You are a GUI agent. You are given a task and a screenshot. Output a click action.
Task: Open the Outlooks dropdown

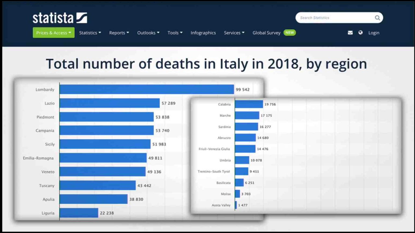(148, 33)
